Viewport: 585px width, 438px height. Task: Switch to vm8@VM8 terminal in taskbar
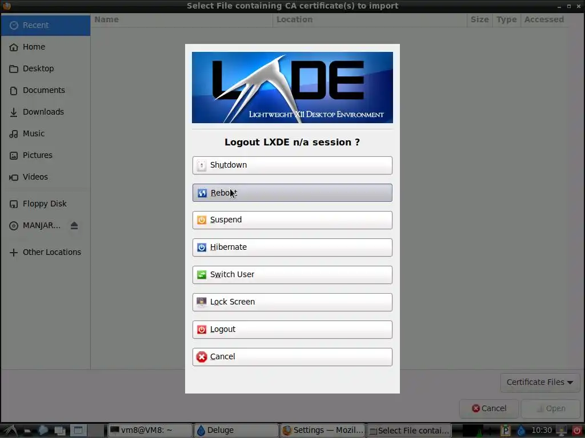[150, 431]
